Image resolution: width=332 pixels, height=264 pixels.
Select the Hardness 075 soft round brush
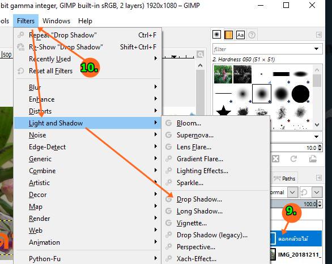[x=281, y=94]
